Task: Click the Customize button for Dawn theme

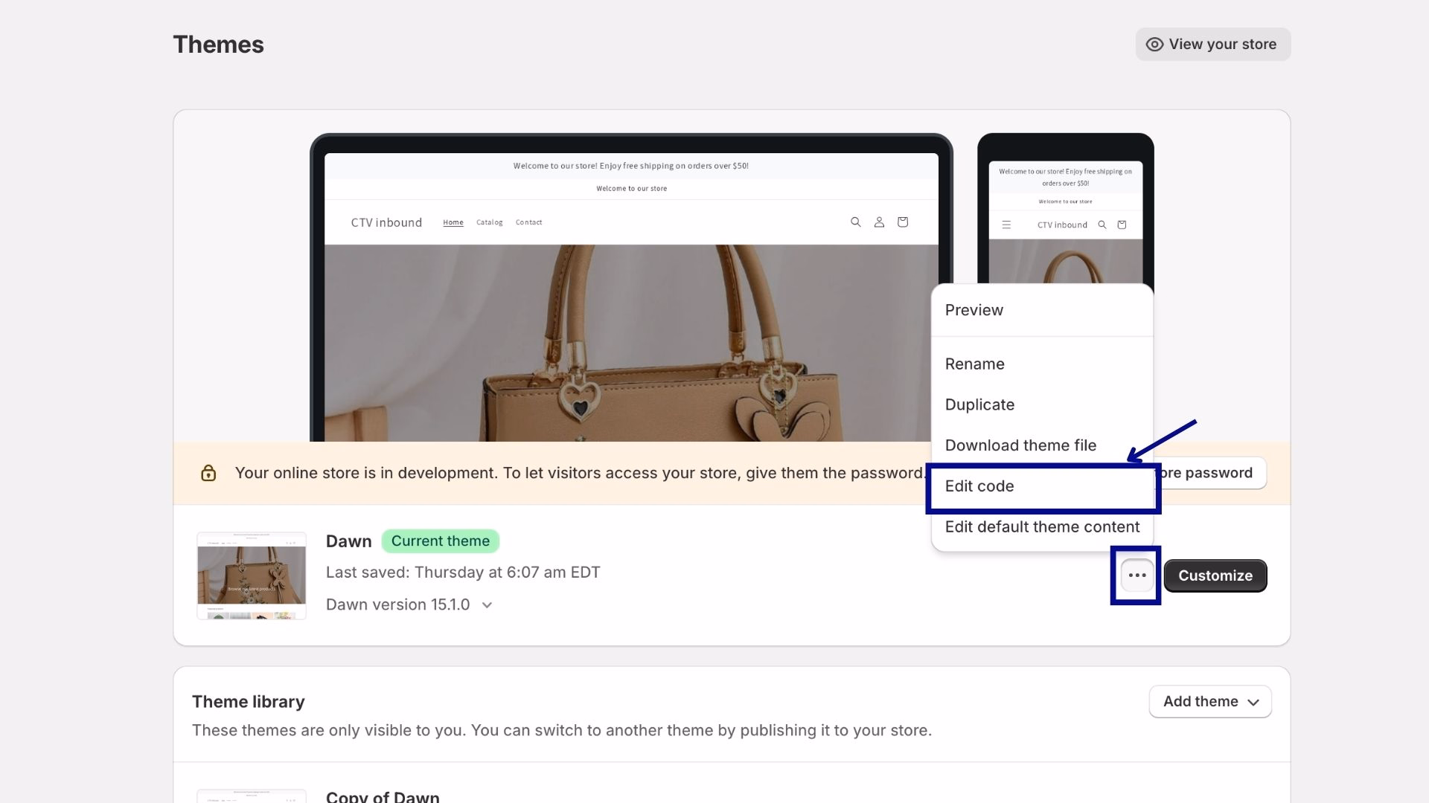Action: click(x=1215, y=575)
